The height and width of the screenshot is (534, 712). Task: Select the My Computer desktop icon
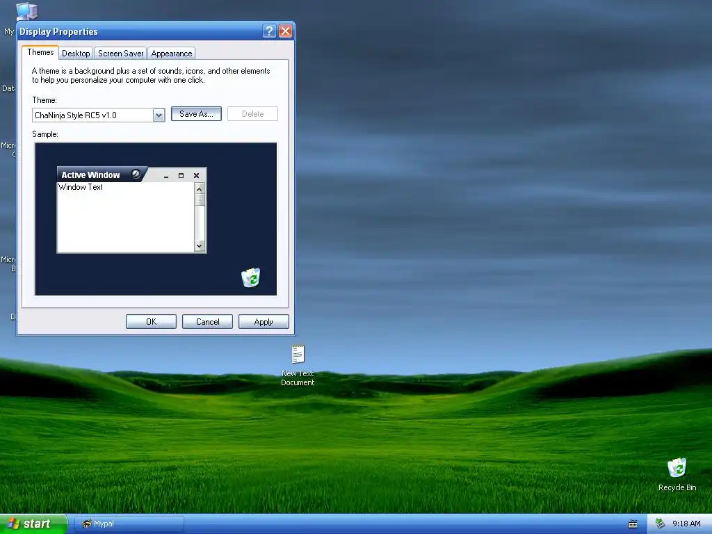click(26, 11)
